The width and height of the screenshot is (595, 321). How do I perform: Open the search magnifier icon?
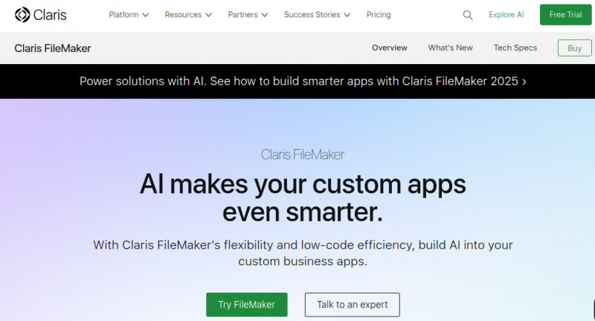(468, 15)
